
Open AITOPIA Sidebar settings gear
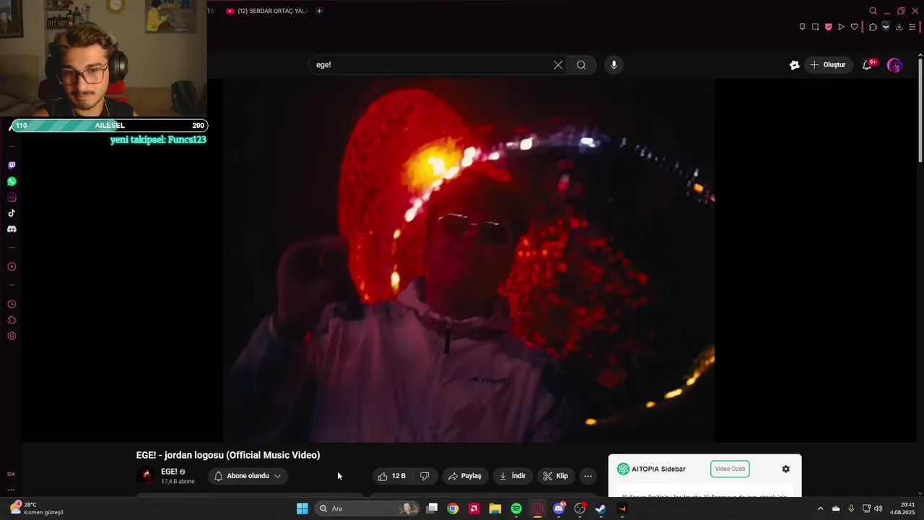(x=785, y=469)
